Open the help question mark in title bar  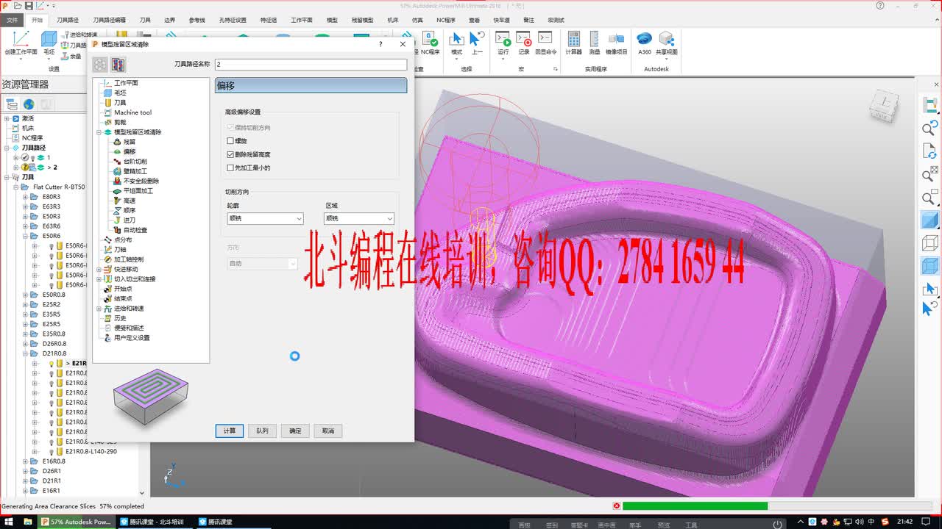881,5
